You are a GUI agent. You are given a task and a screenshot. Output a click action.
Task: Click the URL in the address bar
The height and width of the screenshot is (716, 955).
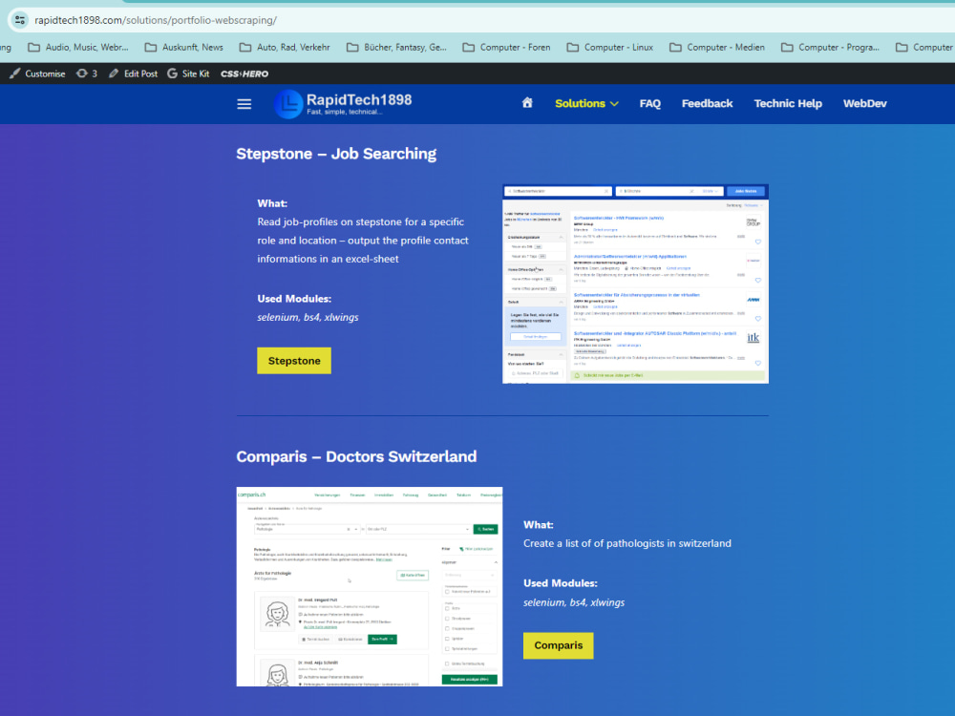[156, 20]
